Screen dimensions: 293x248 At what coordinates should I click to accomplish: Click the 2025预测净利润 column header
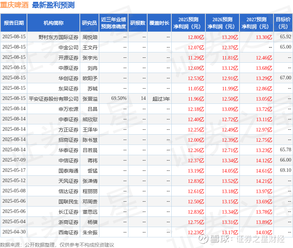[188, 23]
